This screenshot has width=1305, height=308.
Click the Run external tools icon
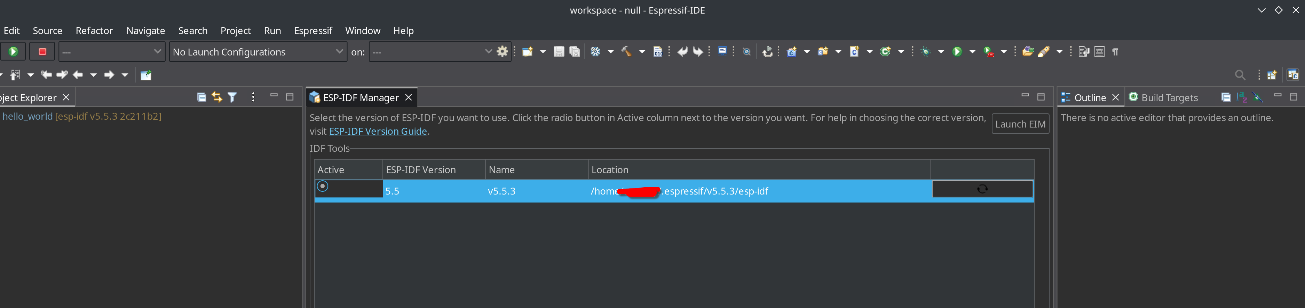[988, 52]
